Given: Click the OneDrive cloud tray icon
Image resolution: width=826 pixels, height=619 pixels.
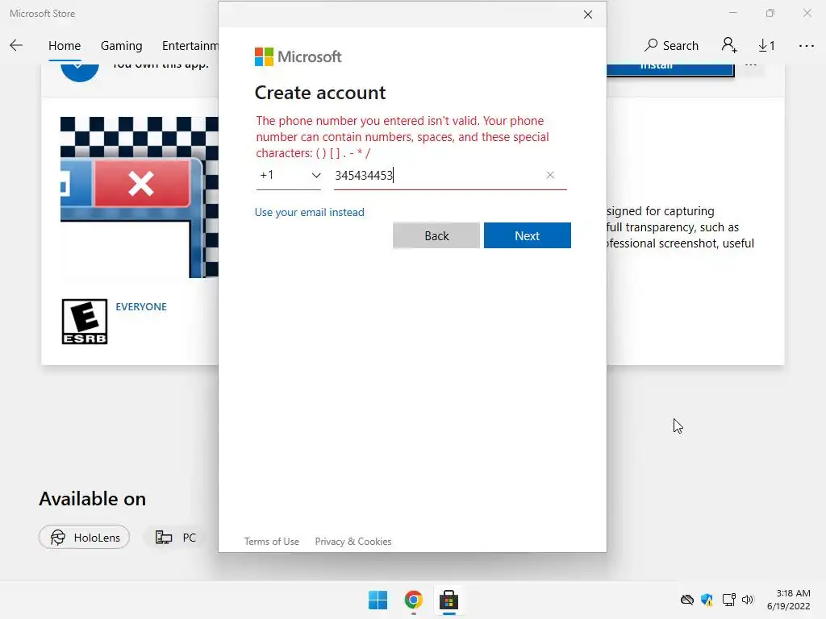Looking at the screenshot, I should click(687, 600).
